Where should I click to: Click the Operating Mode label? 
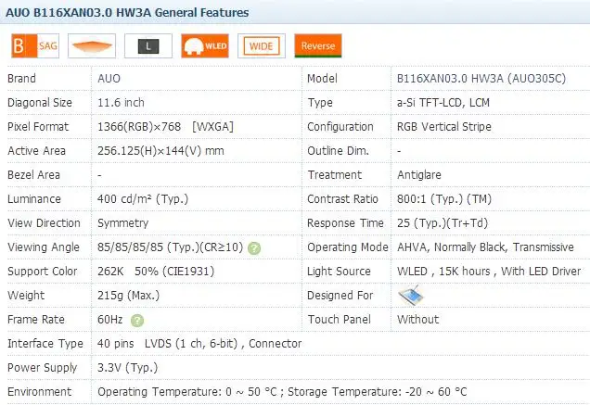(348, 247)
